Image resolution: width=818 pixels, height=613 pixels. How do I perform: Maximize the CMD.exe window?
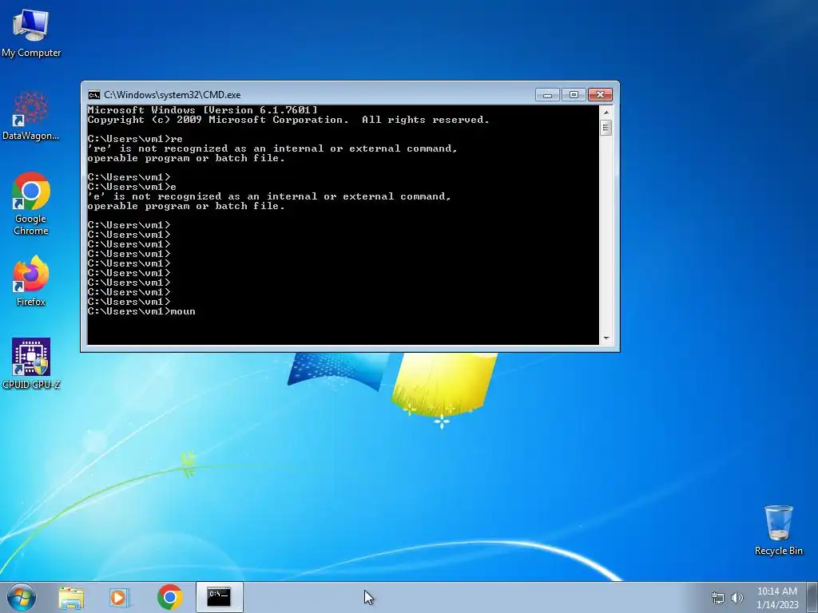click(x=574, y=95)
